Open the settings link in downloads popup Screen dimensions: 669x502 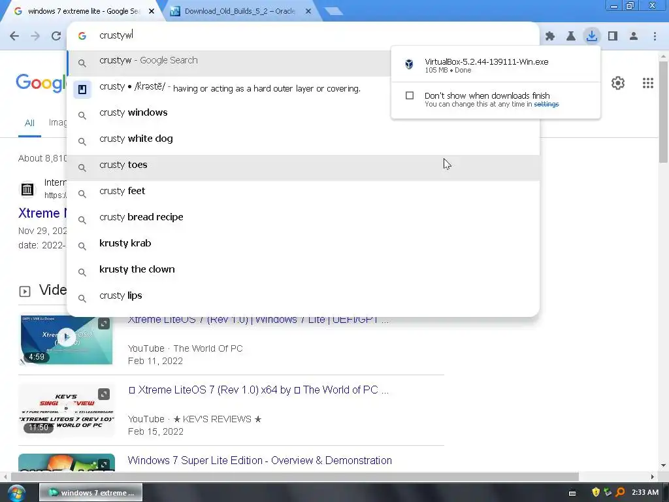pyautogui.click(x=546, y=104)
